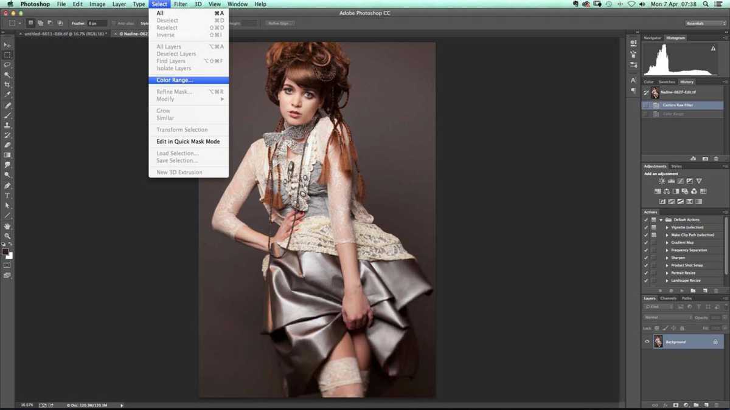
Task: Select the Zoom tool
Action: [x=8, y=236]
